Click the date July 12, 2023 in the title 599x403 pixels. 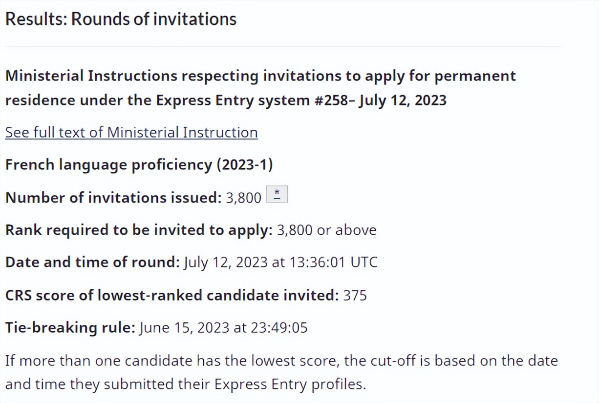tap(402, 101)
